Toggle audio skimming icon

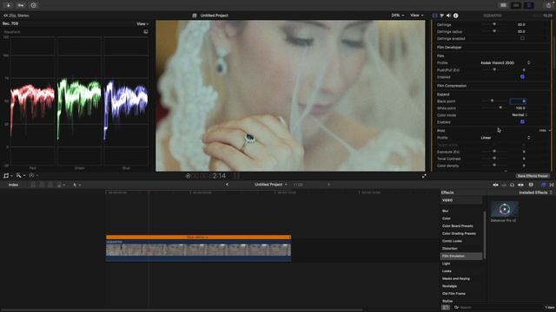(x=504, y=185)
